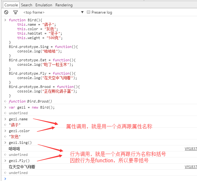Click the 'gezi.Fly()' command line
This screenshot has height=181, width=197.
[x=19, y=161]
